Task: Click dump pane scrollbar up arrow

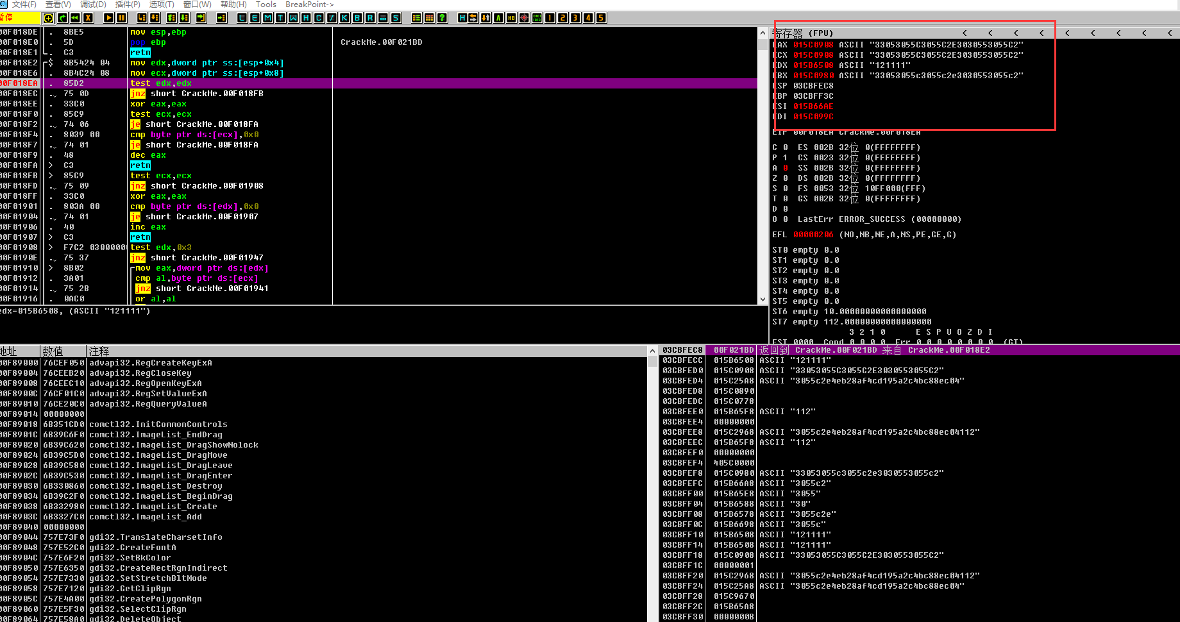Action: 652,351
